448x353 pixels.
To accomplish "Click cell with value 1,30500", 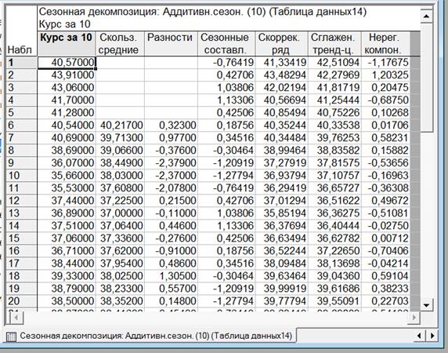I will tap(171, 276).
